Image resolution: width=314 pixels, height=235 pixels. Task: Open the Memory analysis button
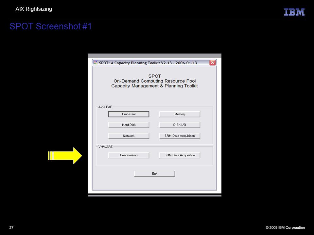point(180,114)
